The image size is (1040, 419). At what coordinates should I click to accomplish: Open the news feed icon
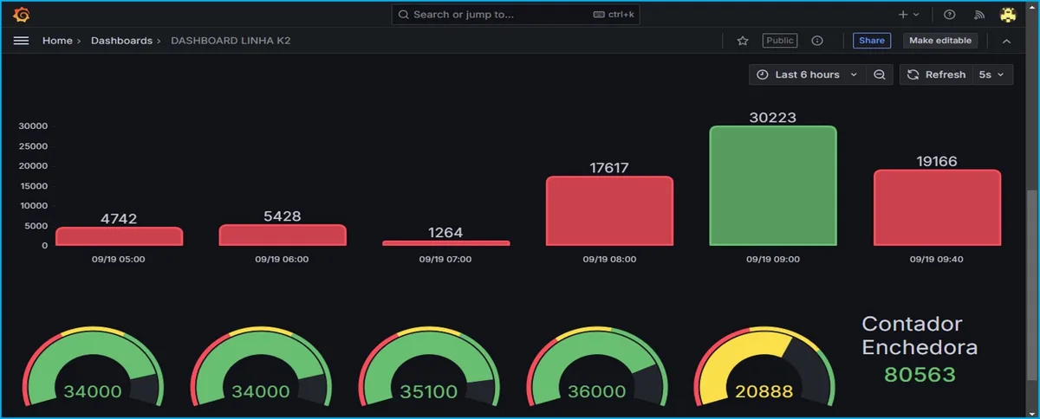click(x=979, y=15)
